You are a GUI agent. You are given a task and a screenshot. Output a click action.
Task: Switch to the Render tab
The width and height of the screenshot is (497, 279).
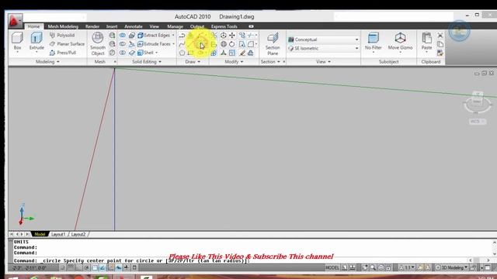point(92,26)
